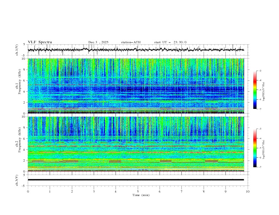Click the time axis tick label '6'

coord(160,191)
